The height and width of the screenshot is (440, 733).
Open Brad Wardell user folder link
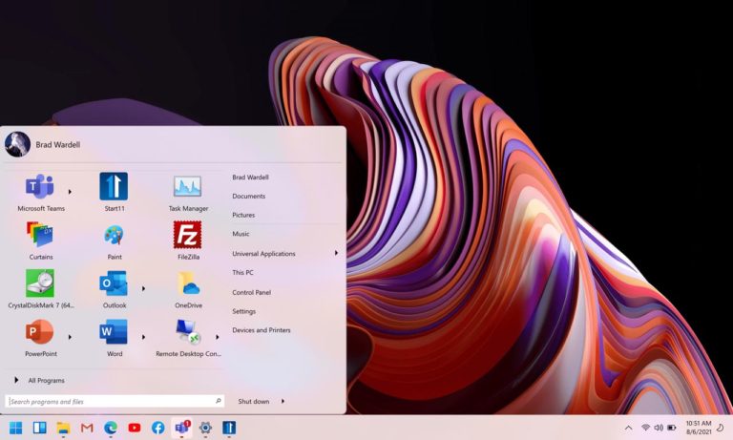[250, 178]
